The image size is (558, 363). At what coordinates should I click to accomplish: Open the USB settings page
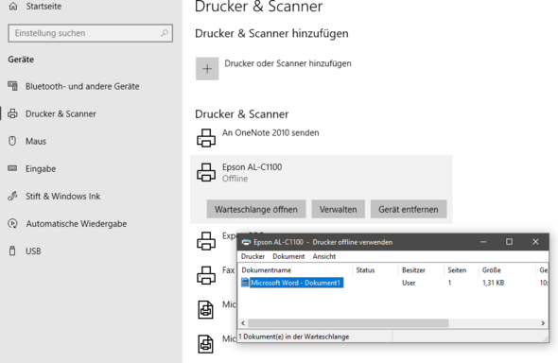[x=33, y=251]
